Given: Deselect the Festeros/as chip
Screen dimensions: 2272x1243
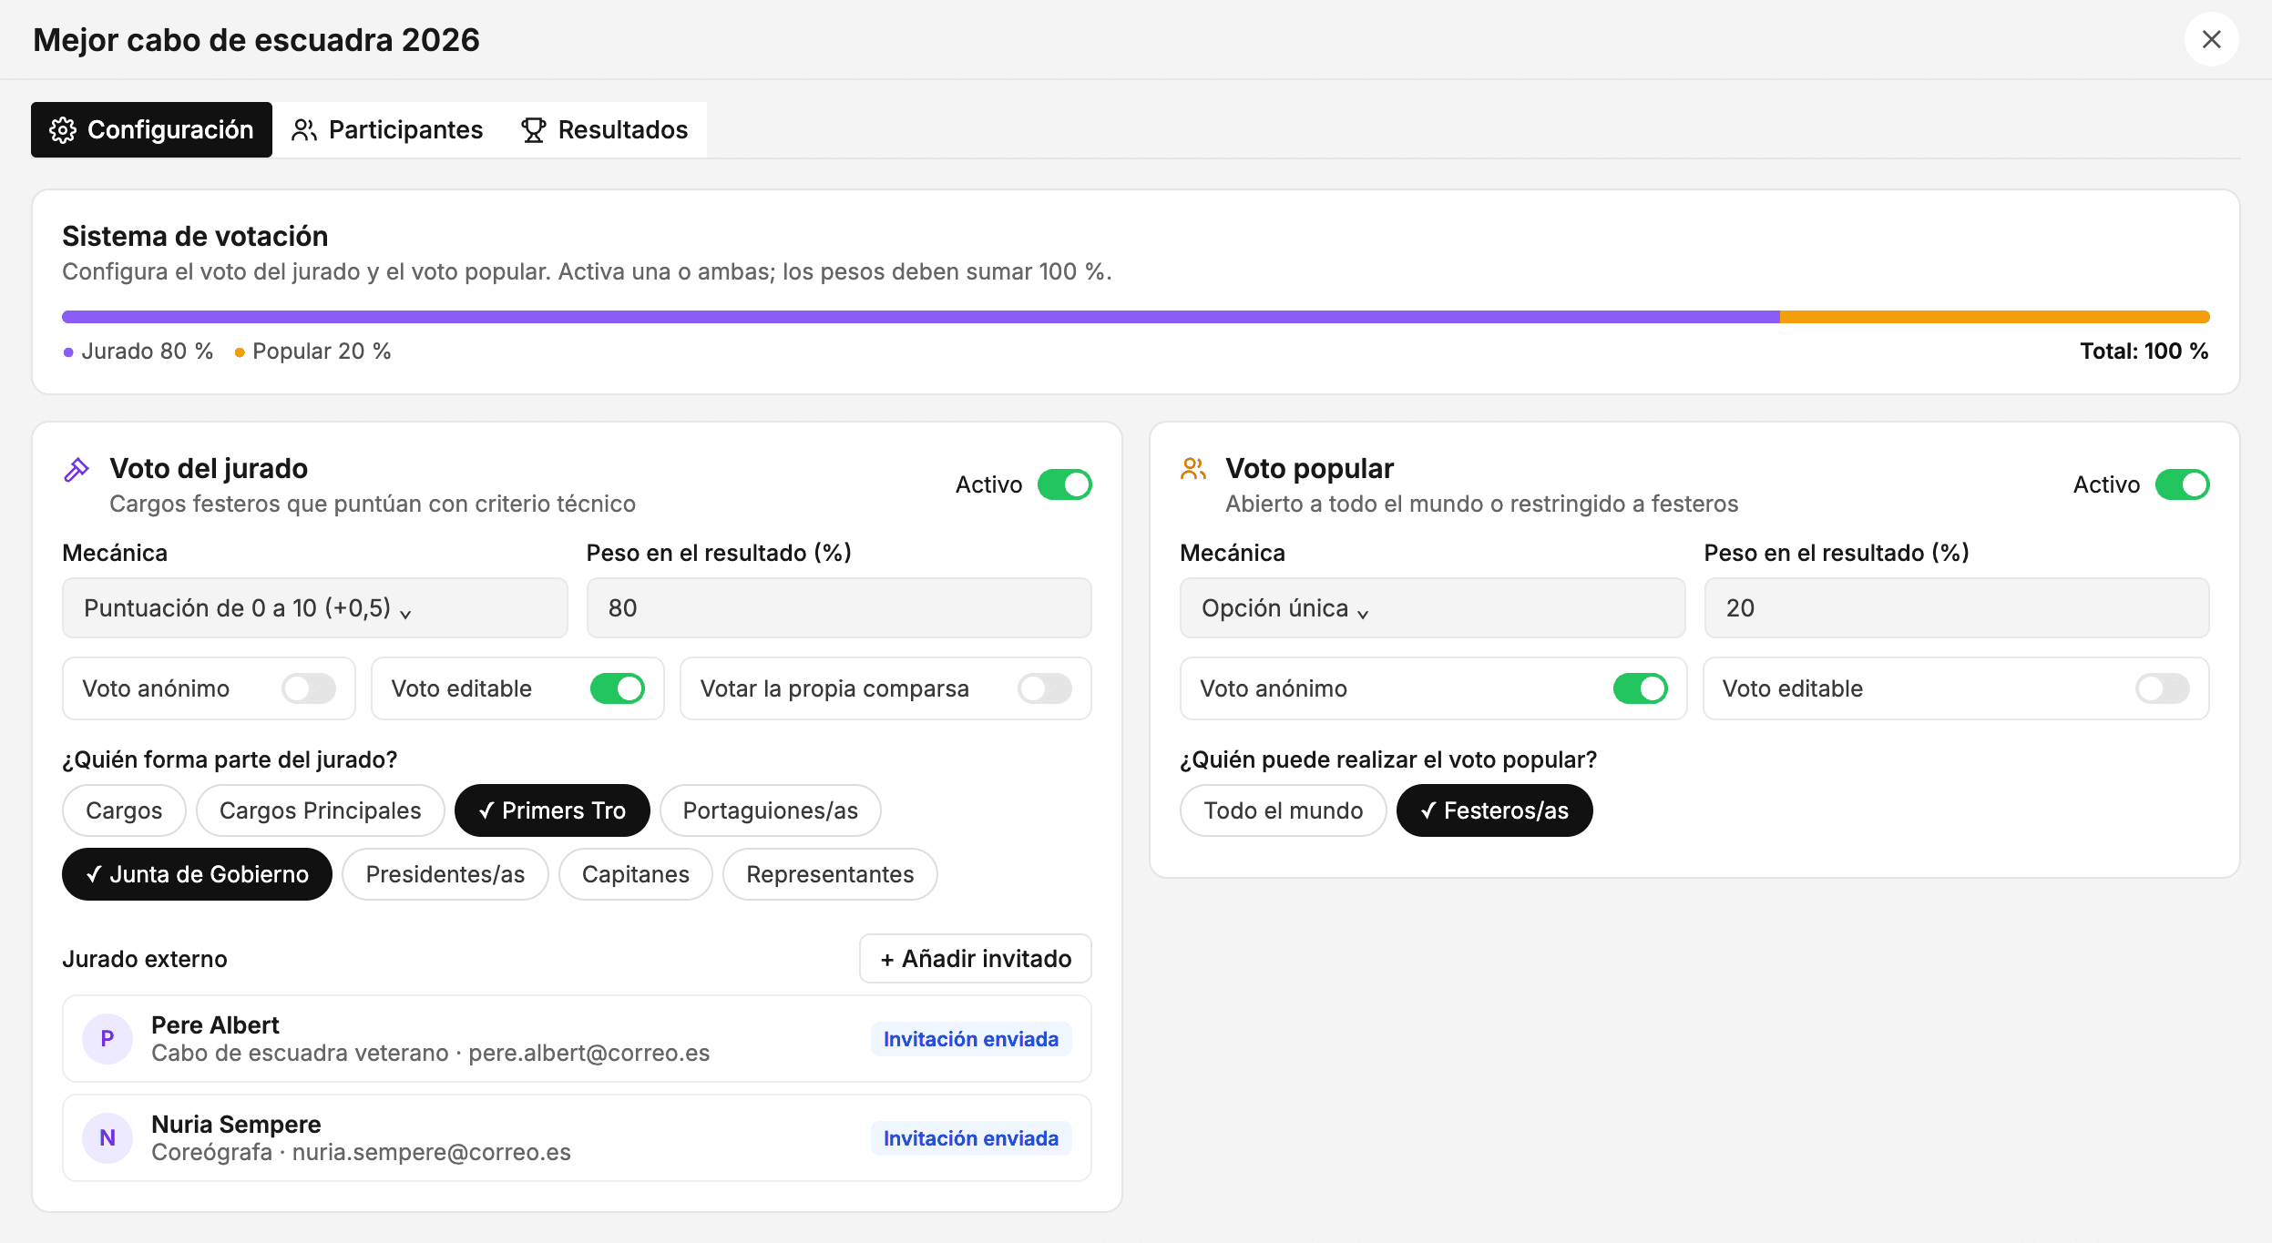Looking at the screenshot, I should [x=1495, y=810].
